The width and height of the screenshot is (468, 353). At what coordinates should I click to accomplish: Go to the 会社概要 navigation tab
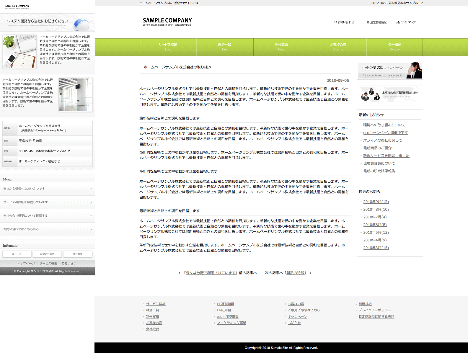coord(394,47)
